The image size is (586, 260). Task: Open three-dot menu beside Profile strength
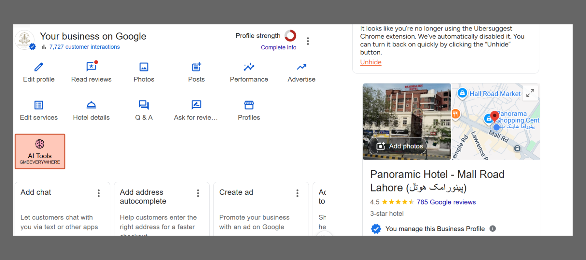pos(308,41)
